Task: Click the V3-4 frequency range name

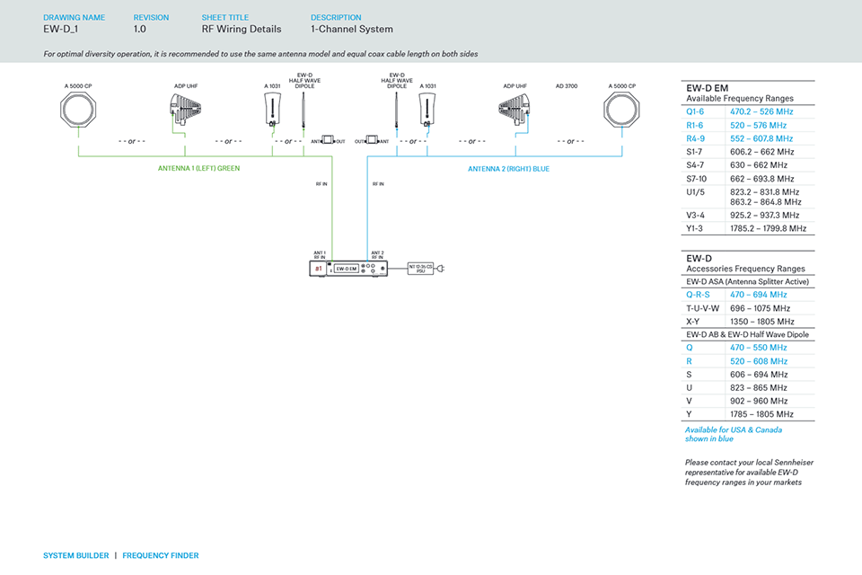Action: [695, 215]
